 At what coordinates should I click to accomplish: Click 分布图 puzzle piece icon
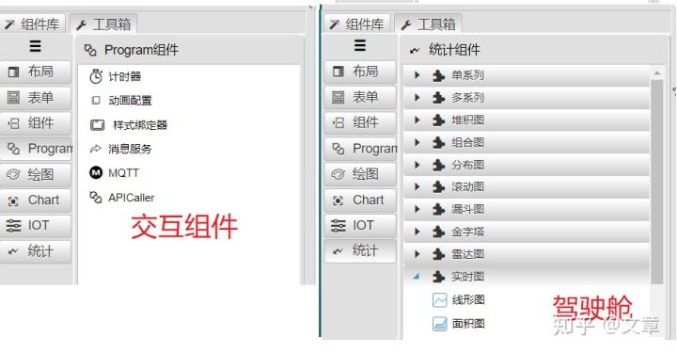[439, 165]
